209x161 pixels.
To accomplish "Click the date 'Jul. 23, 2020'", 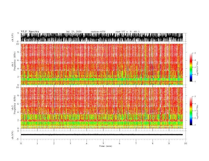I will [x=74, y=32].
